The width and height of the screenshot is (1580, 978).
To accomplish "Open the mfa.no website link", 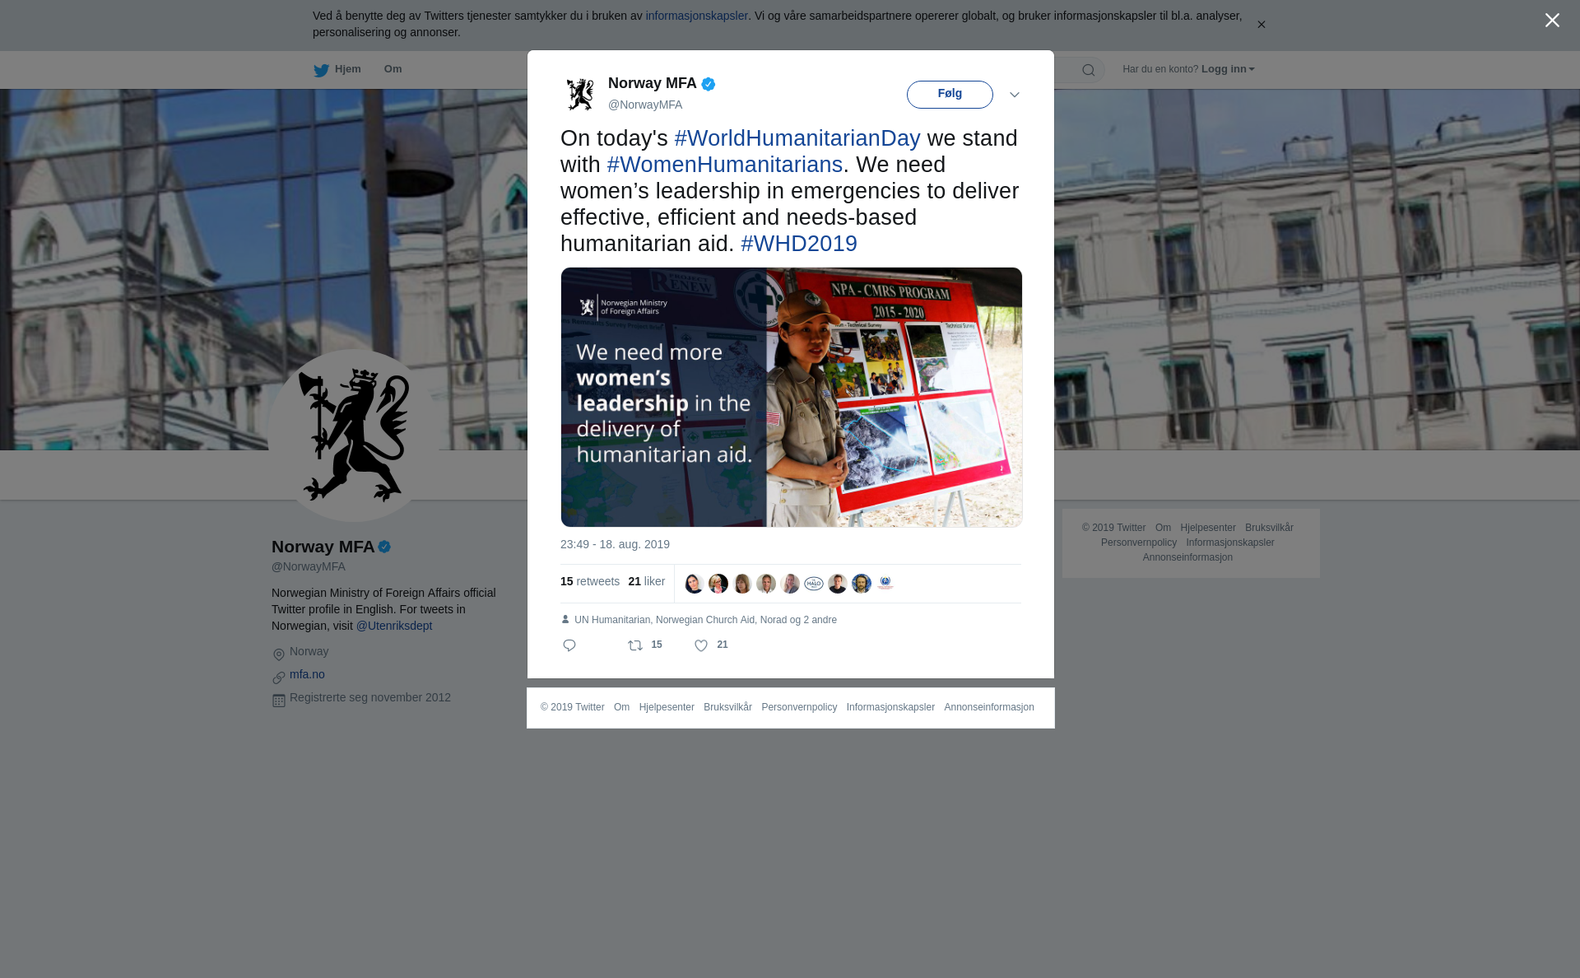I will tap(307, 674).
